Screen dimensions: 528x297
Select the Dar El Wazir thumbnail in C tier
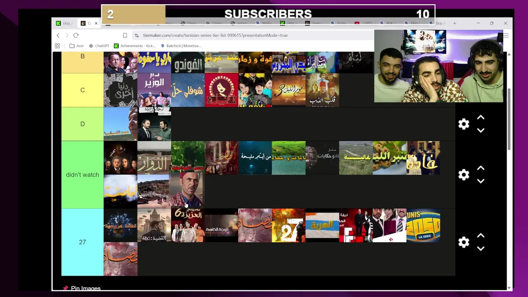pos(154,90)
